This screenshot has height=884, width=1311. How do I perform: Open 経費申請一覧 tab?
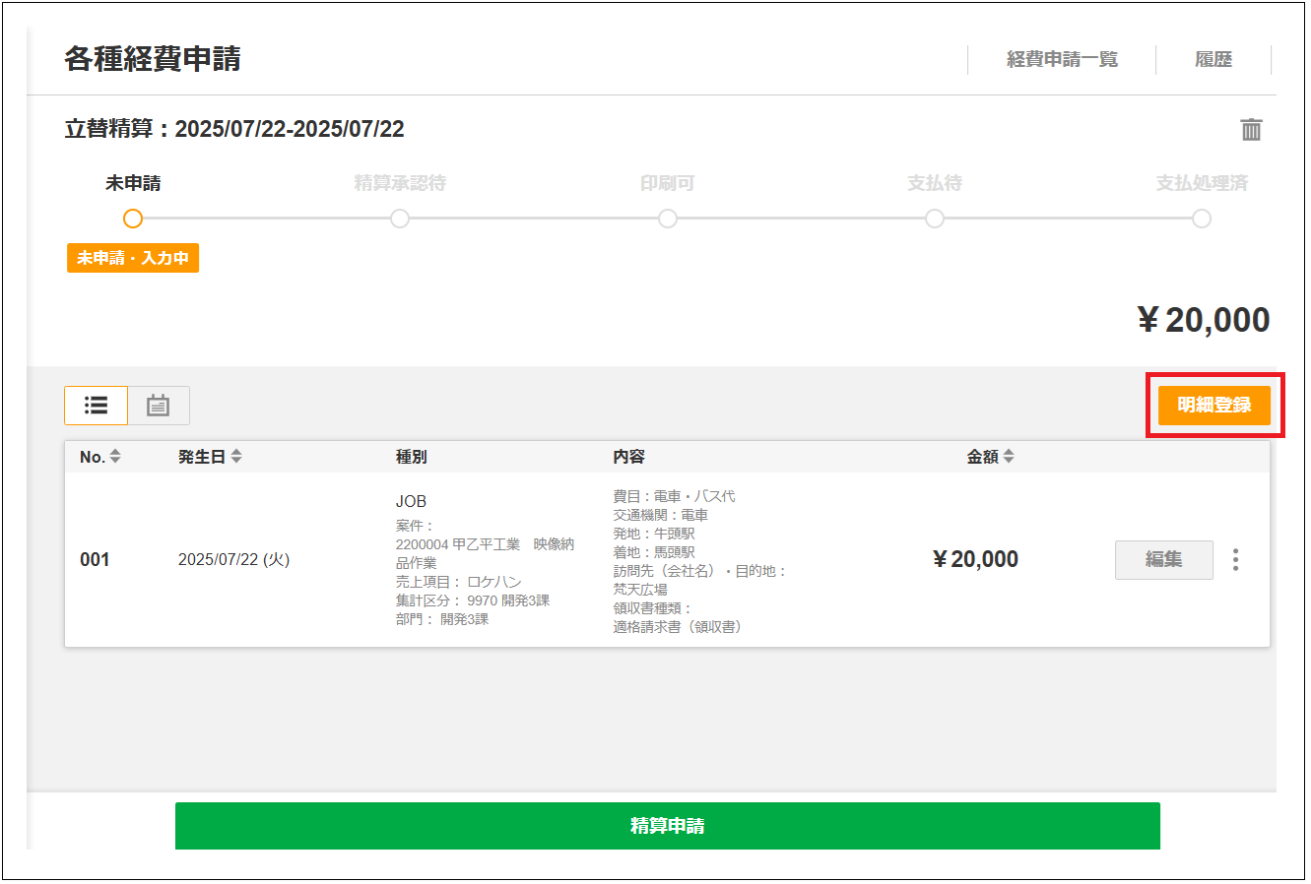tap(1062, 60)
